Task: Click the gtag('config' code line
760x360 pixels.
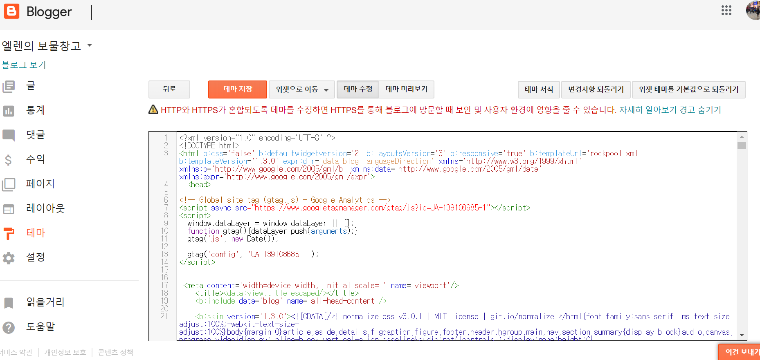Action: click(x=253, y=254)
